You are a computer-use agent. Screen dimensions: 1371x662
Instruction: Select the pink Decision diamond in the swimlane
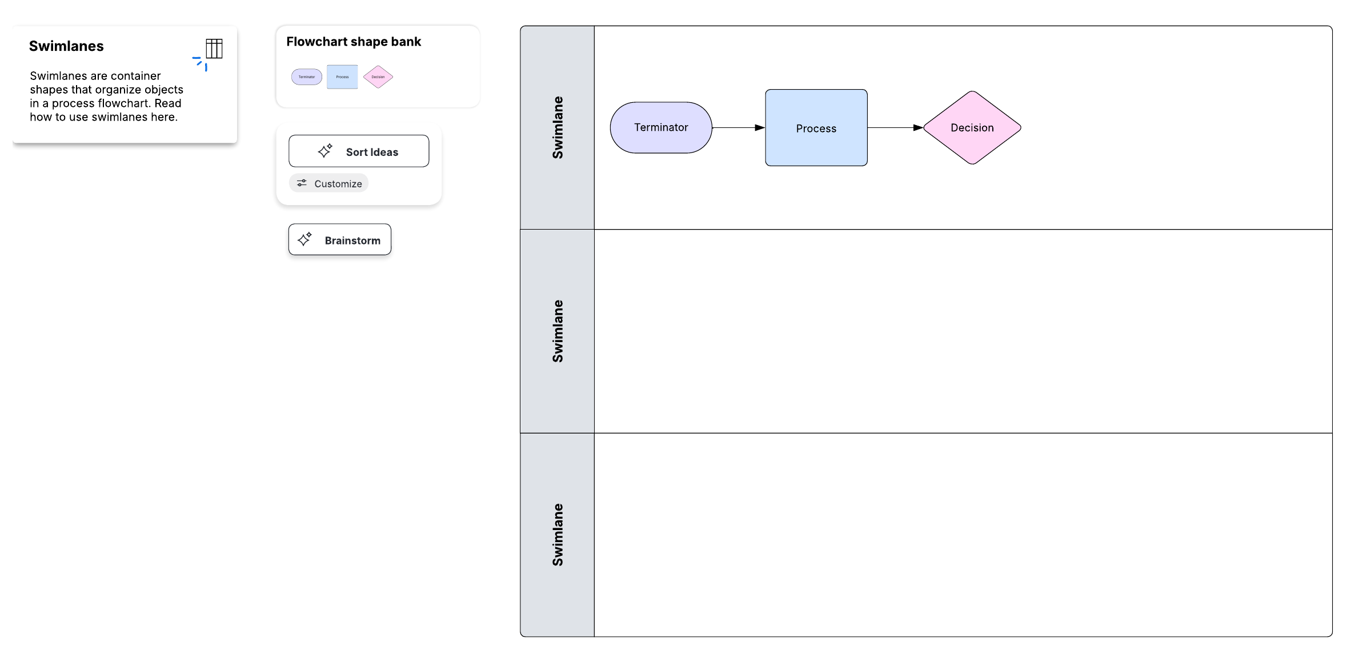[972, 128]
